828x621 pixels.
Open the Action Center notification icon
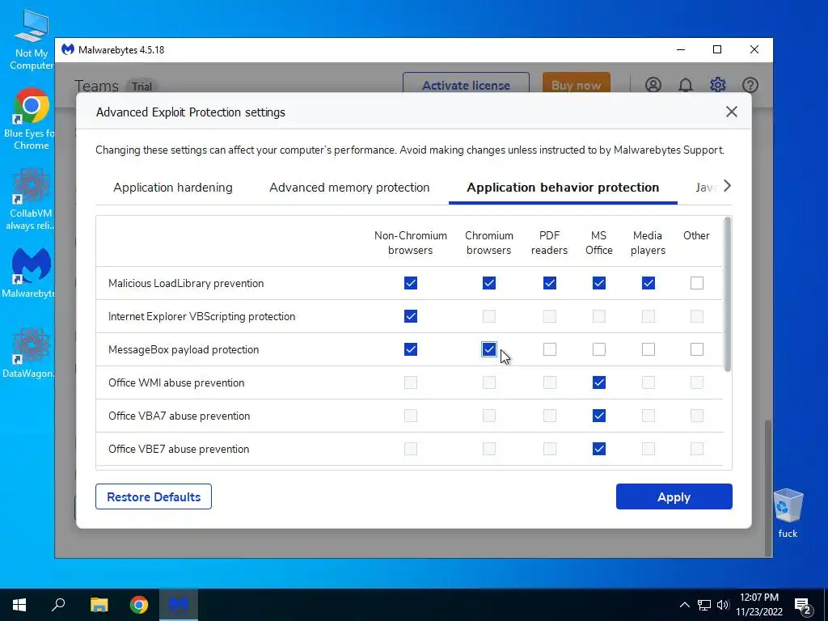tap(802, 605)
